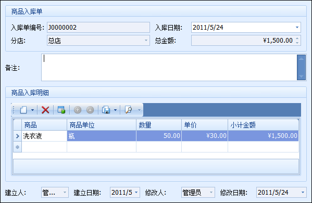Click the save/export floppy icon
This screenshot has width=312, height=203.
pyautogui.click(x=106, y=110)
